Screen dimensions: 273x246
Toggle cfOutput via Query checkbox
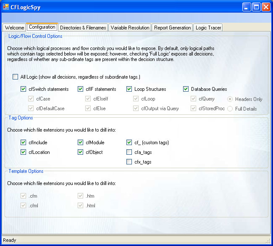click(x=136, y=108)
